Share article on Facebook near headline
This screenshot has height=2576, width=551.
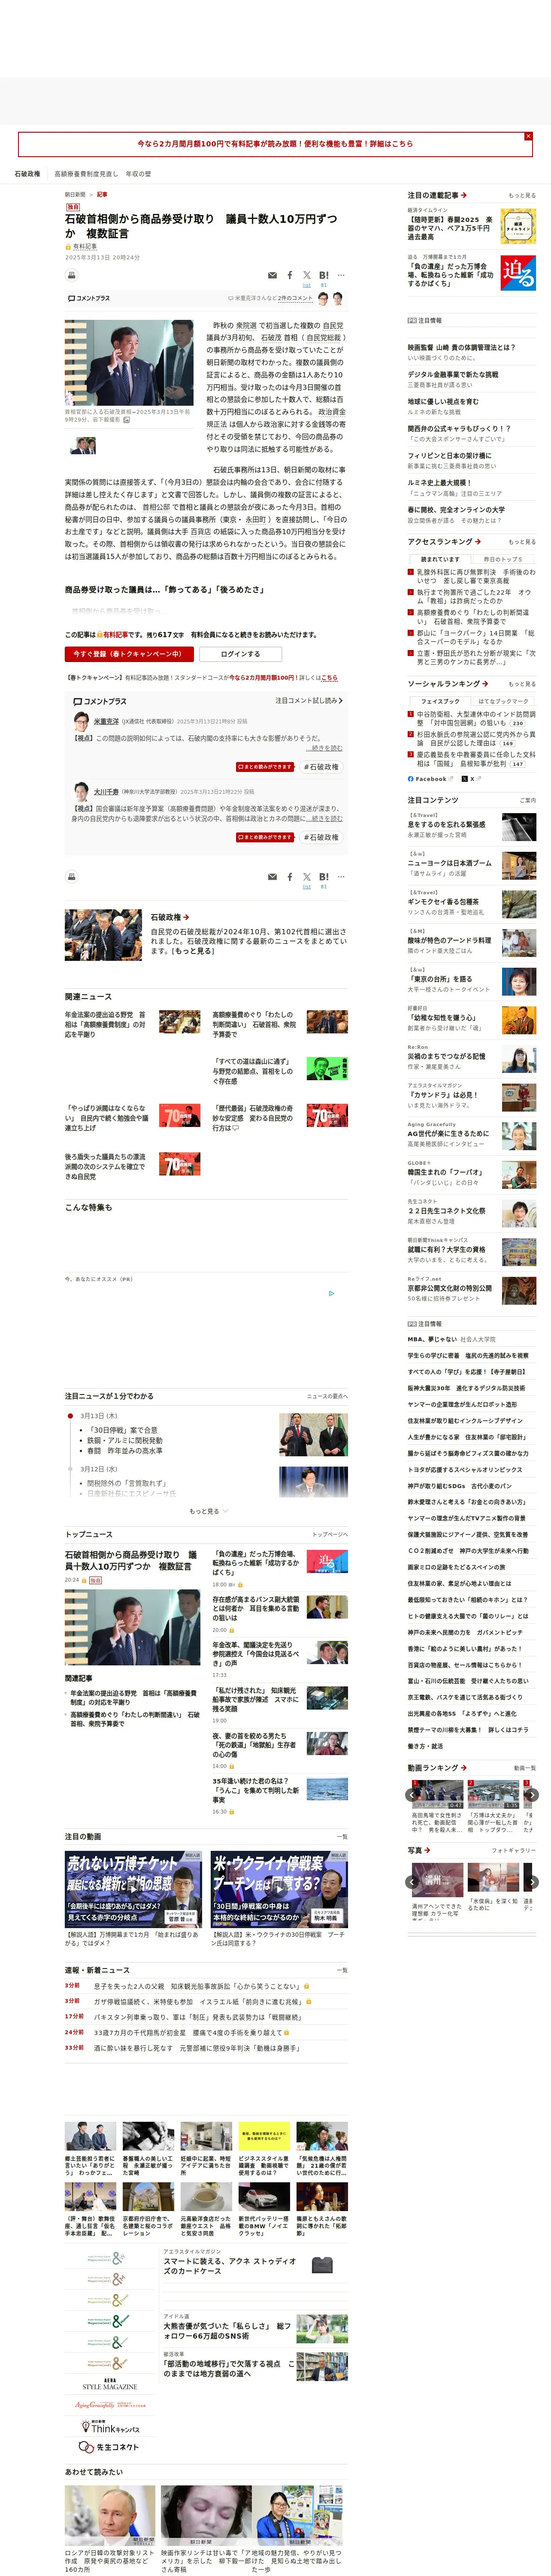coord(290,275)
